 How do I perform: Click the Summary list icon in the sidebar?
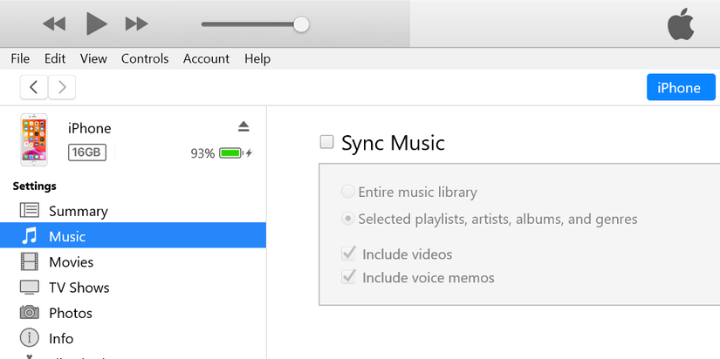[30, 211]
